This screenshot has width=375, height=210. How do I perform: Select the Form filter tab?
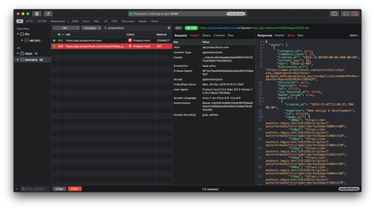point(86,21)
